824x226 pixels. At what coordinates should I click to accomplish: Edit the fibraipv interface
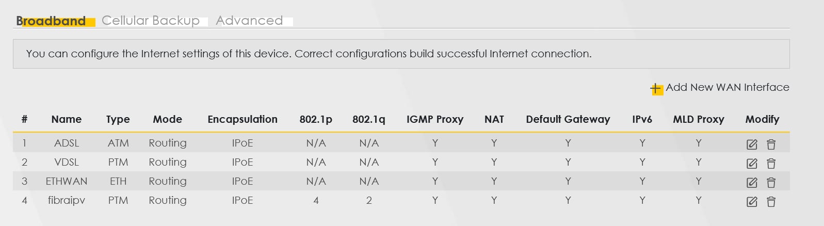(x=752, y=202)
